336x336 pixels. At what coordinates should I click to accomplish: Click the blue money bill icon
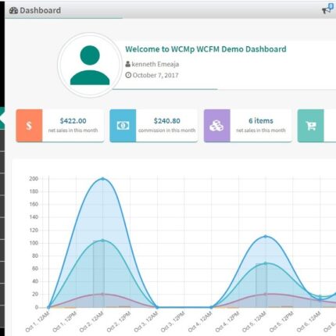pos(123,126)
